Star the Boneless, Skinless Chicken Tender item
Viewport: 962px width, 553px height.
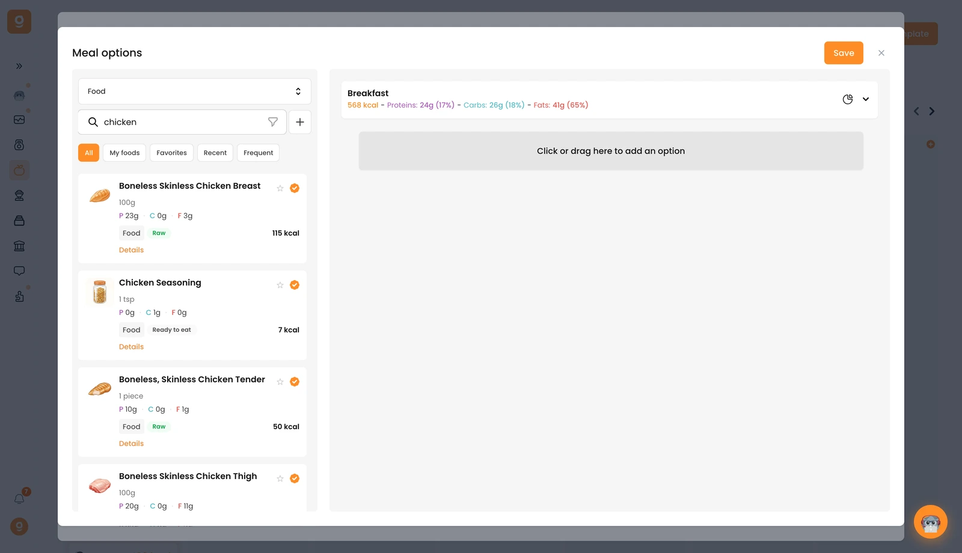tap(280, 382)
